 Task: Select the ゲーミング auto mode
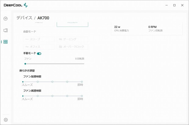[x=73, y=39]
